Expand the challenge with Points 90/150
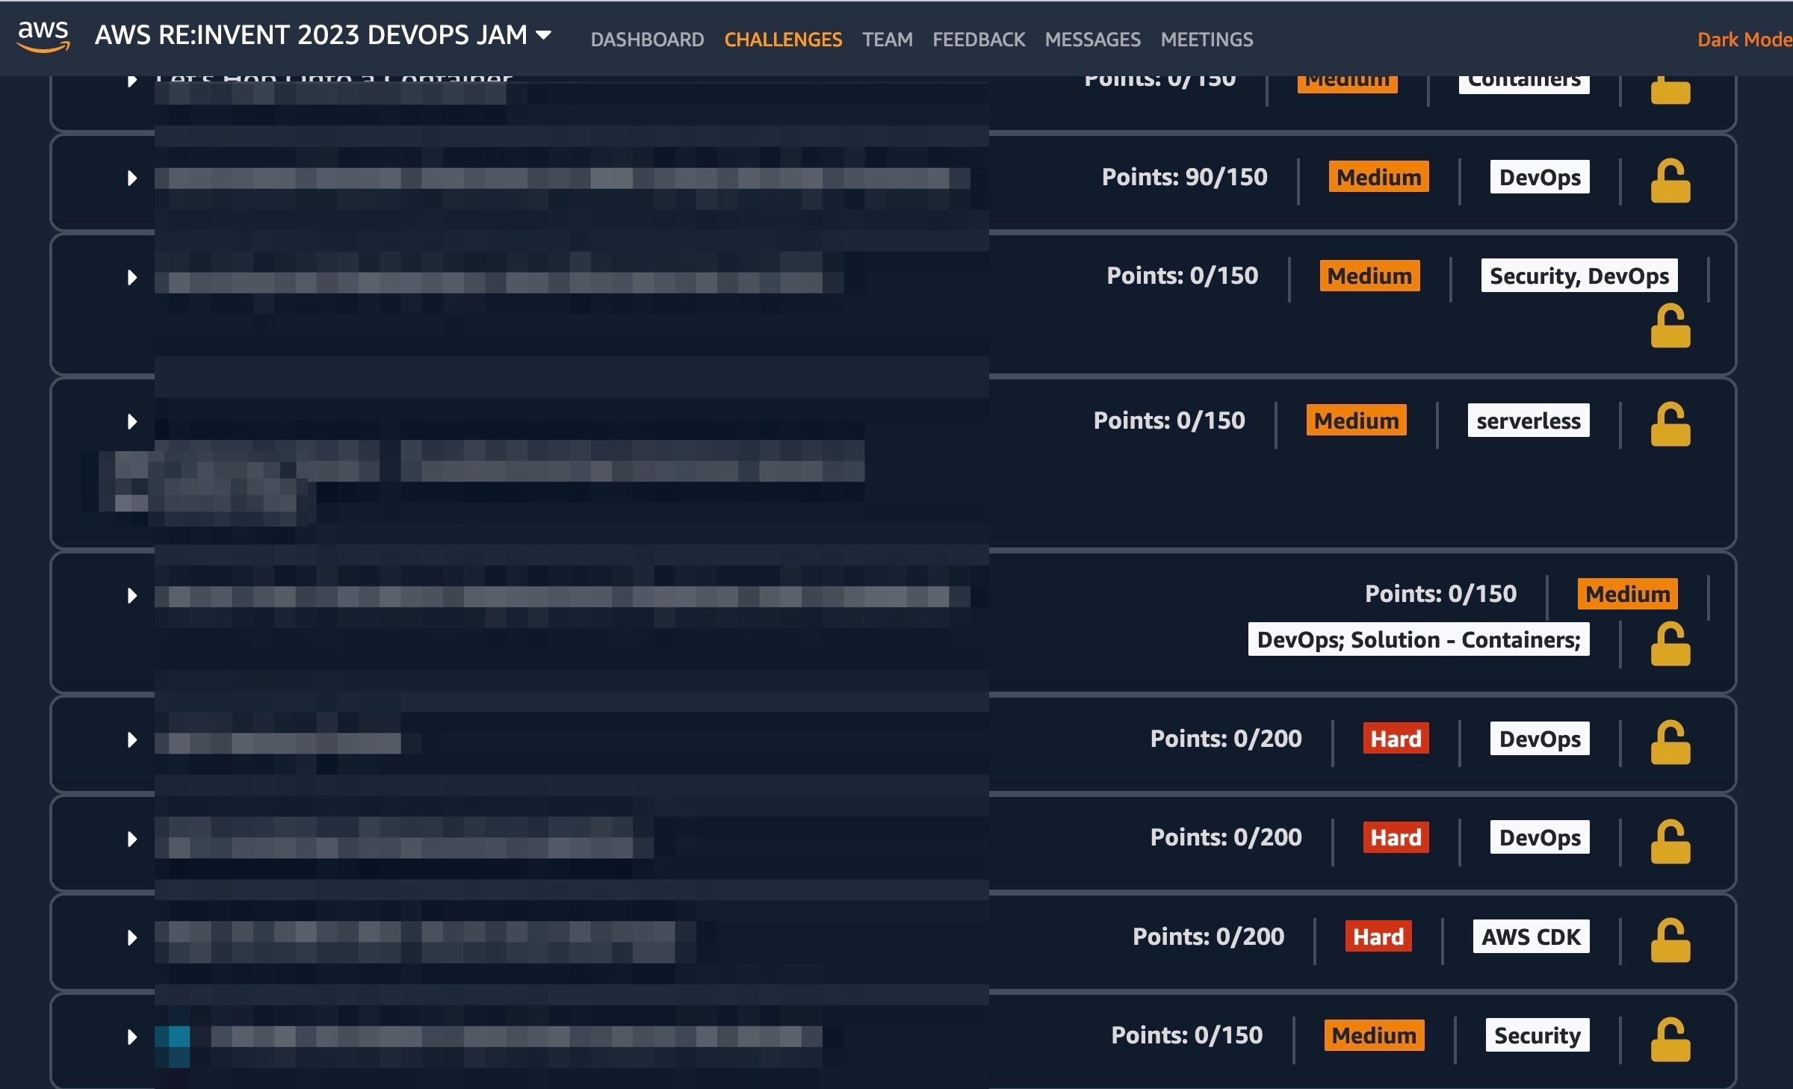This screenshot has height=1089, width=1793. (132, 179)
